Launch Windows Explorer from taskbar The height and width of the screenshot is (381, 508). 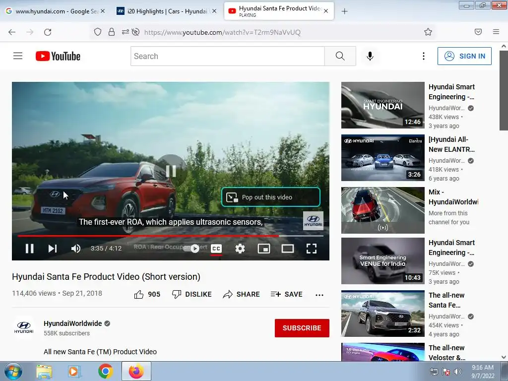44,372
